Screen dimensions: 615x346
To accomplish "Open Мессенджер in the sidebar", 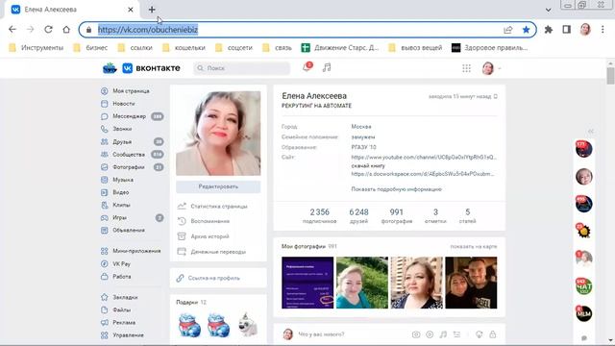I will (129, 116).
